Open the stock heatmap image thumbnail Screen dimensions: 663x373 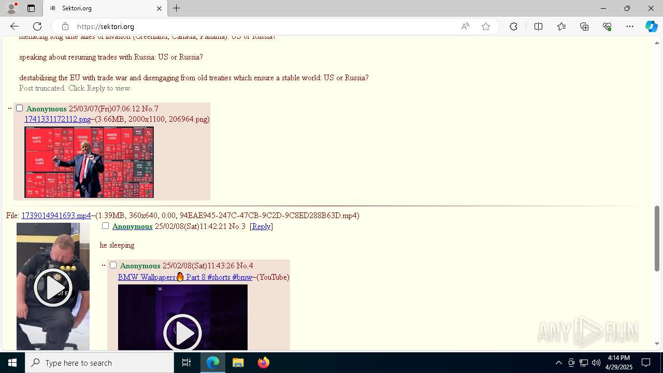(x=89, y=162)
